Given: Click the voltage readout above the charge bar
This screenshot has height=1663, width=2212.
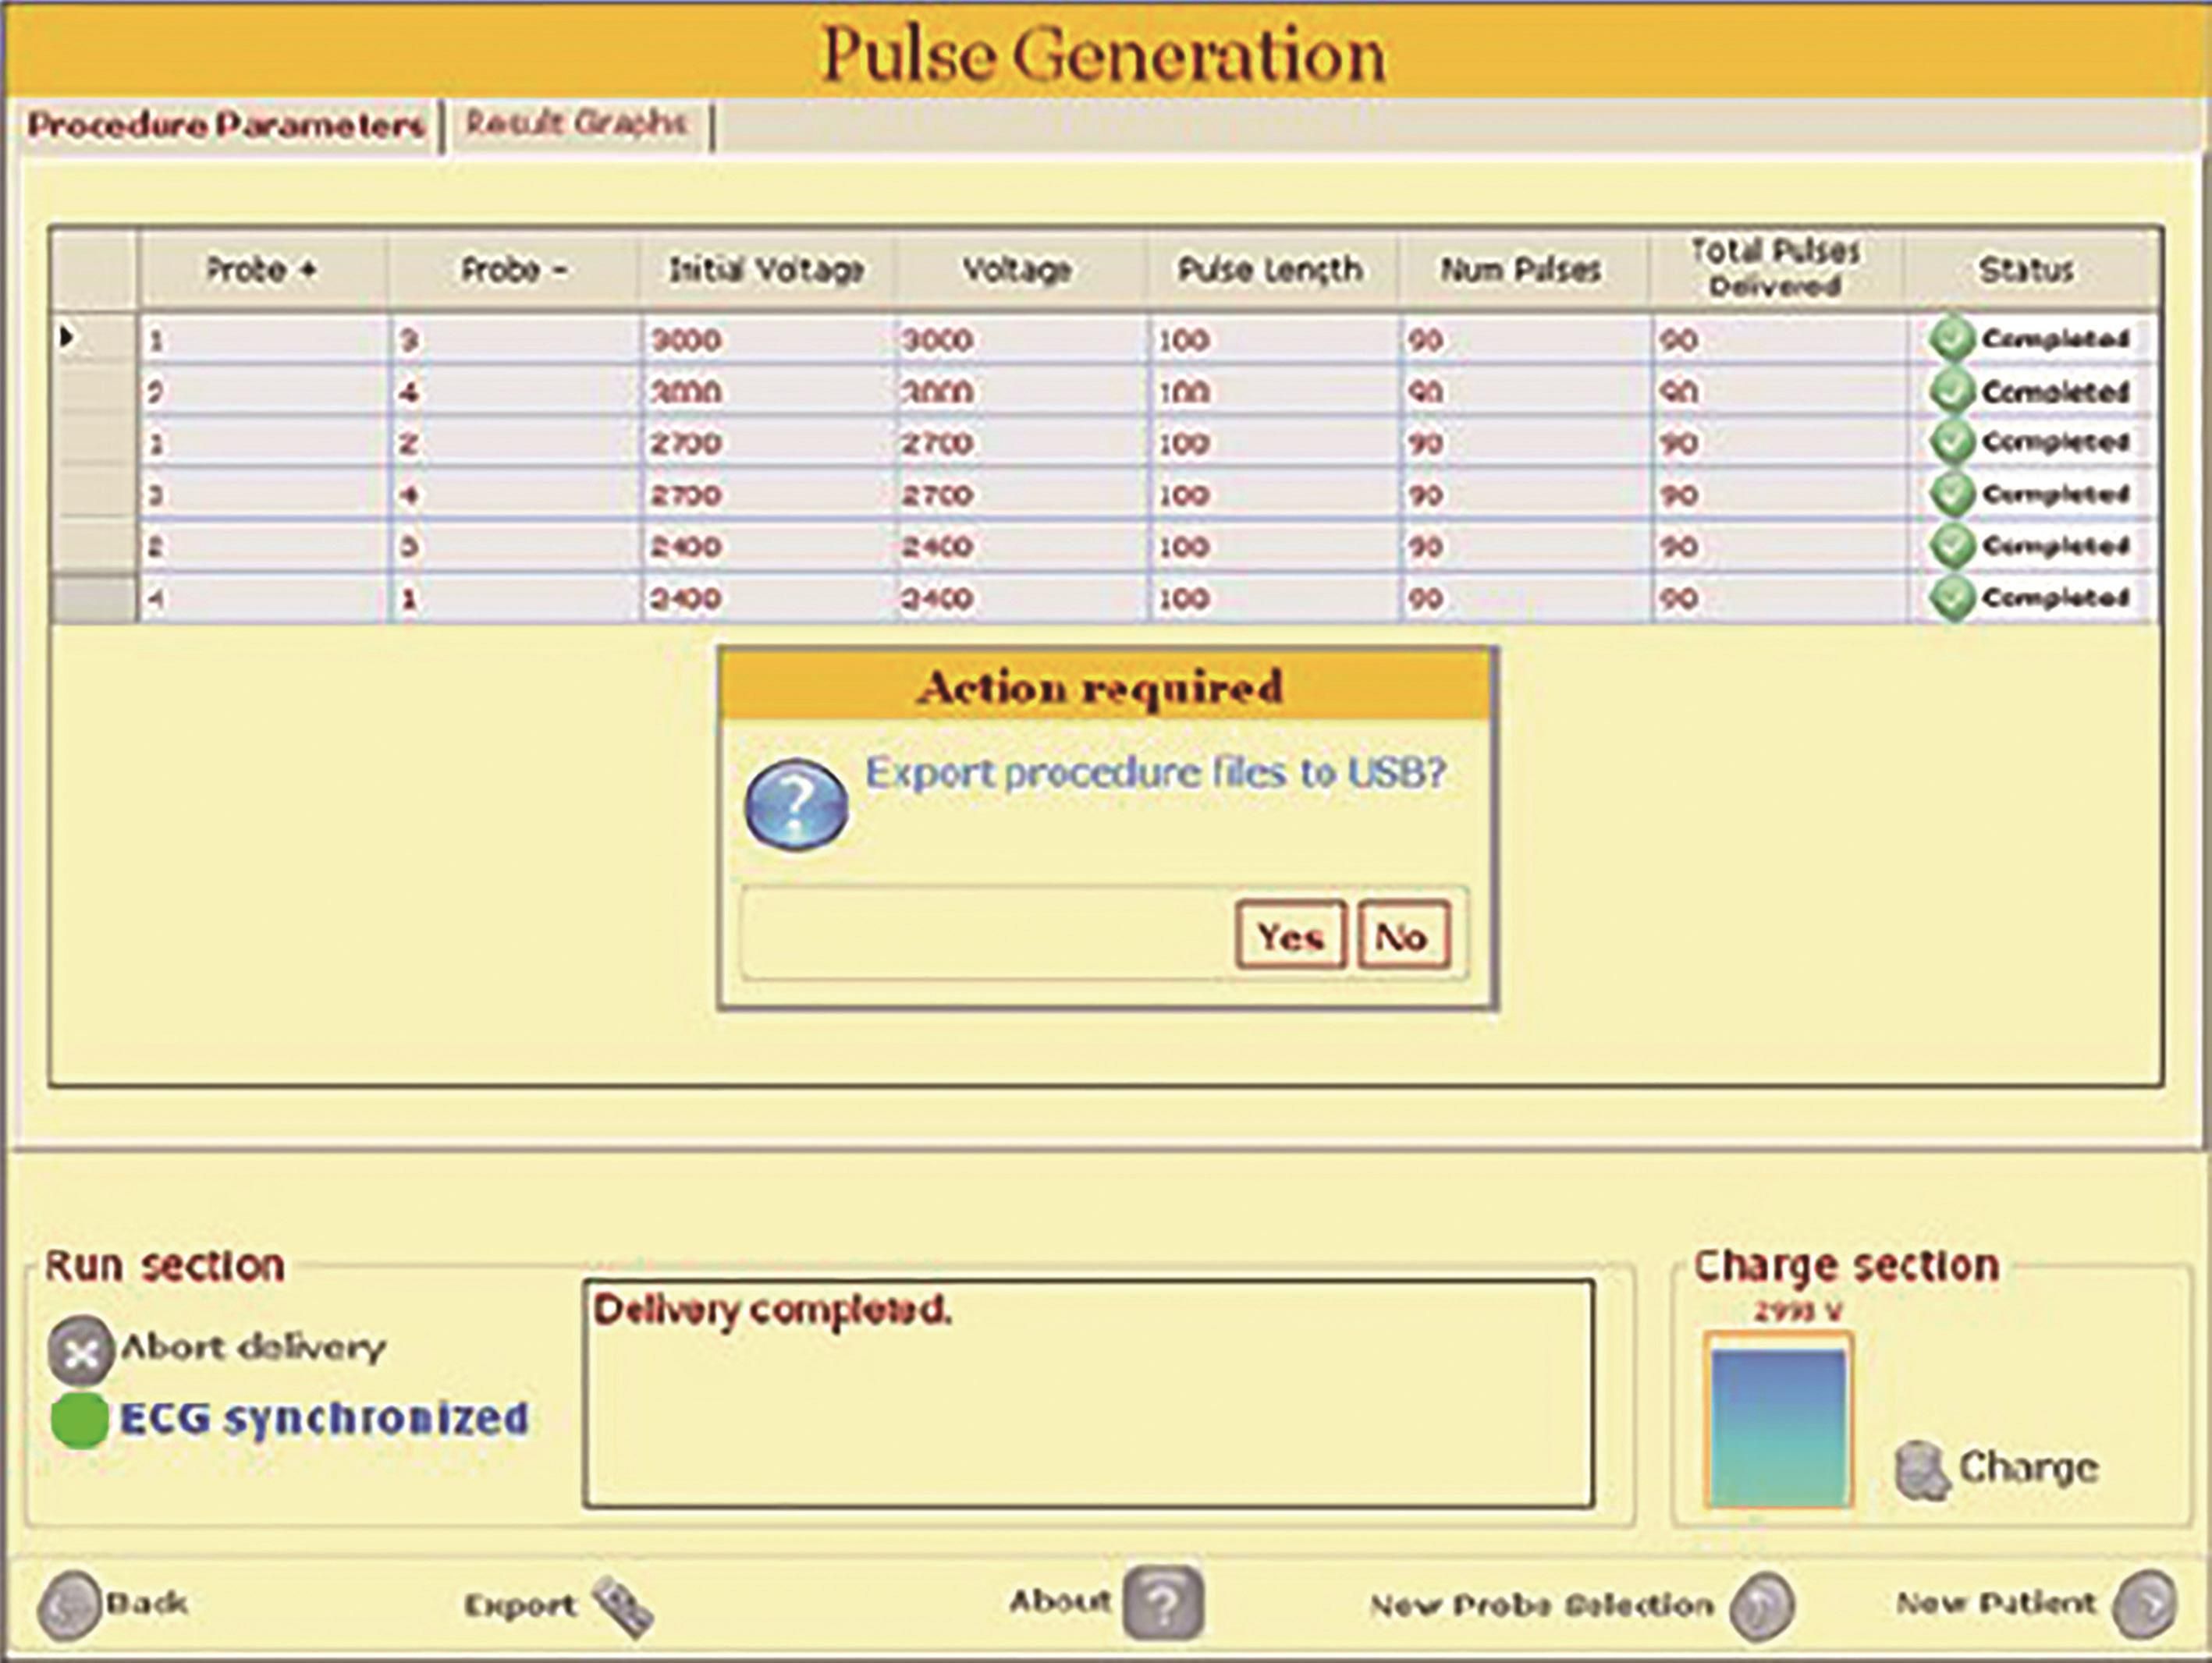Looking at the screenshot, I should coord(1797,1311).
